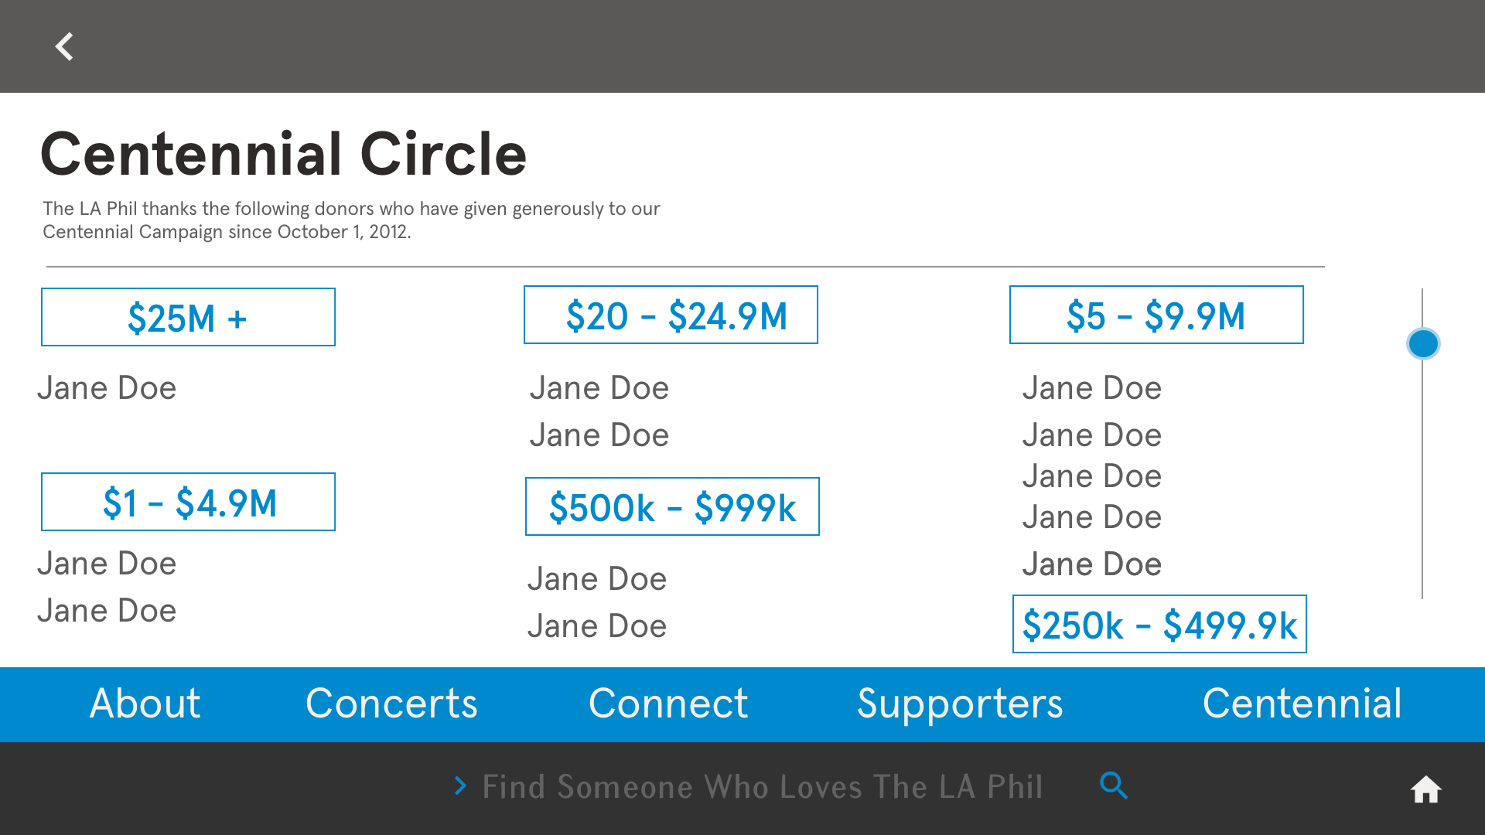The width and height of the screenshot is (1485, 835).
Task: Return home via the house icon
Action: tap(1425, 789)
